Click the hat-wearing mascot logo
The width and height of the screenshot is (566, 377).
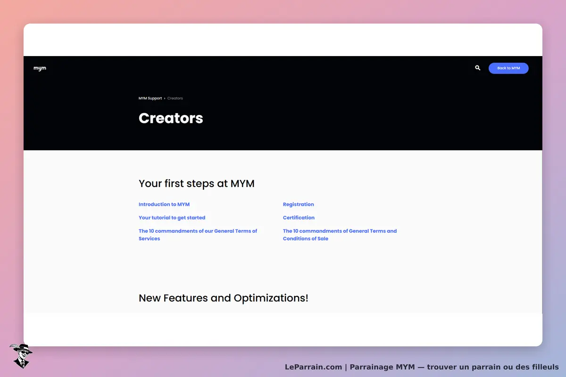21,356
